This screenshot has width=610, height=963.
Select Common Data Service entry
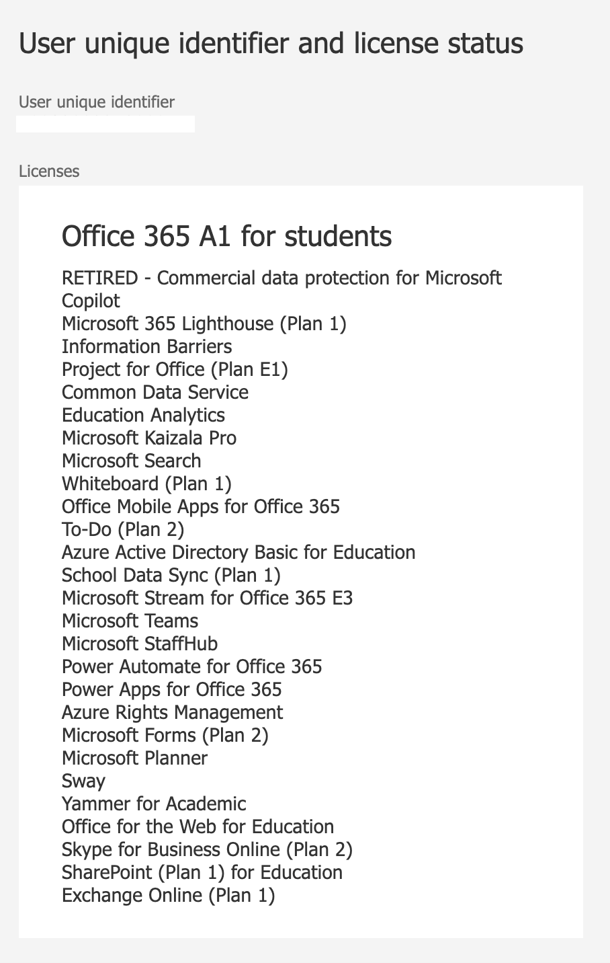coord(155,393)
